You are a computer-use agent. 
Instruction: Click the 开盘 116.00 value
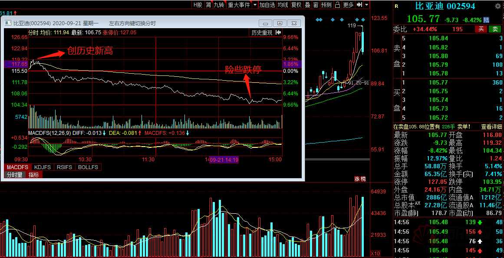(492, 135)
